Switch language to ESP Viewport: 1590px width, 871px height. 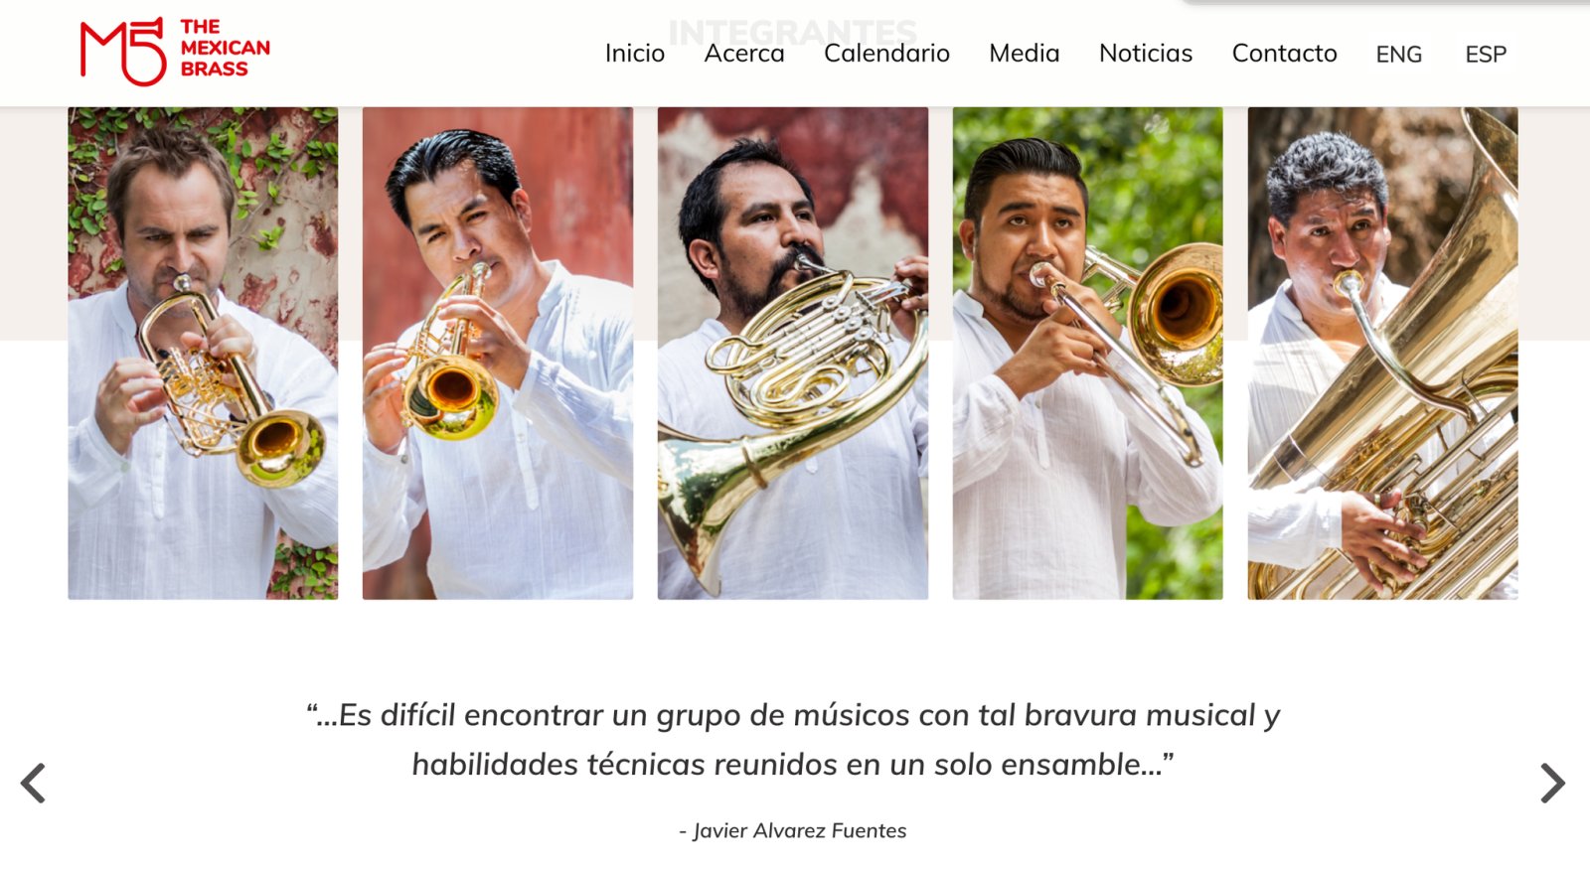1486,55
